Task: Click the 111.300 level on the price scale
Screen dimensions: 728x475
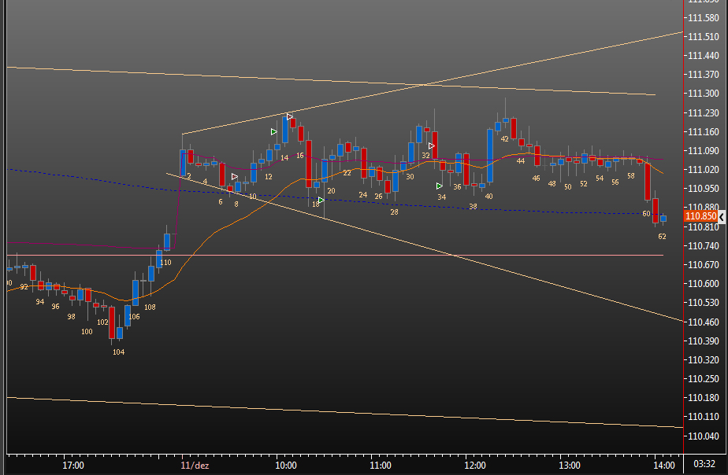Action: [703, 94]
